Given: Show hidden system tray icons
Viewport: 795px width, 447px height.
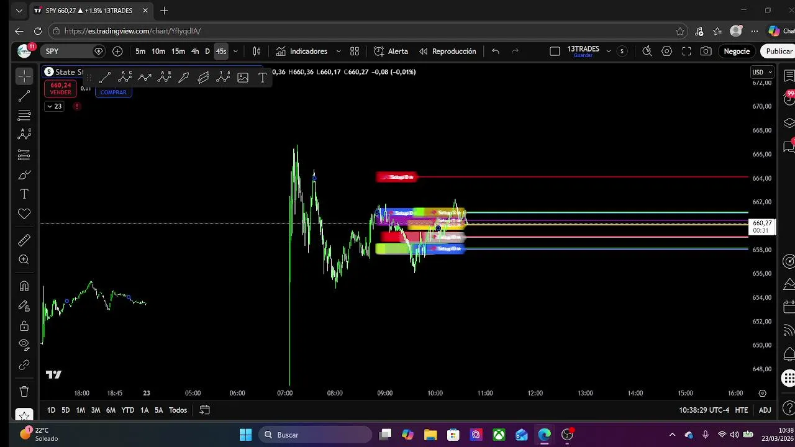Looking at the screenshot, I should click(x=672, y=435).
